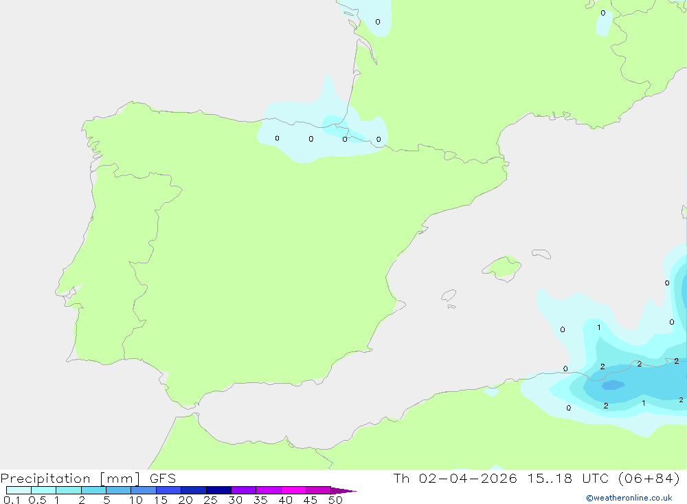The width and height of the screenshot is (687, 504).
Task: Click the 'GFS' model label
Action: 163,479
